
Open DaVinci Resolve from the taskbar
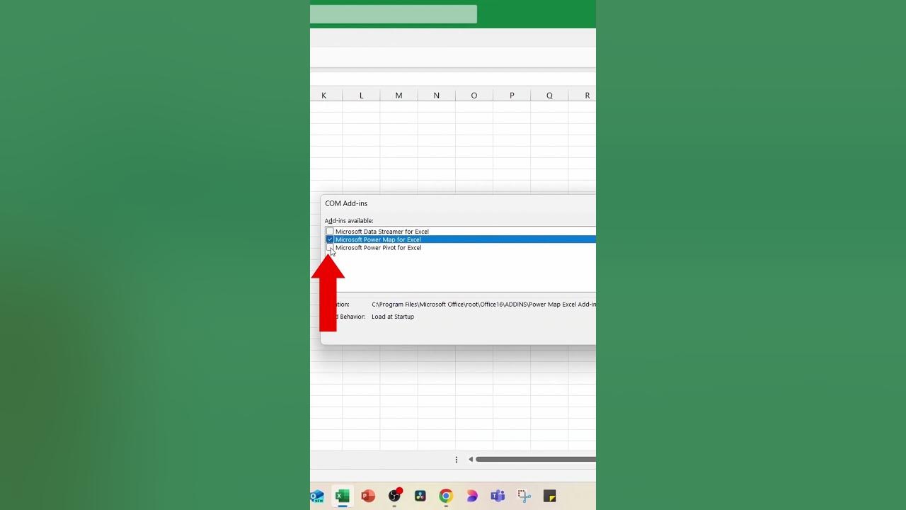(x=420, y=496)
